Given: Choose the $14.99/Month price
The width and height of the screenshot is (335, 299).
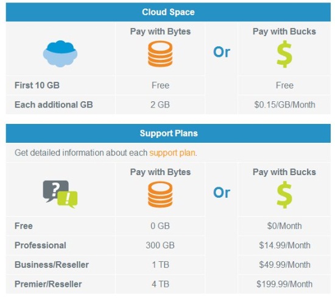Looking at the screenshot, I should [x=284, y=245].
